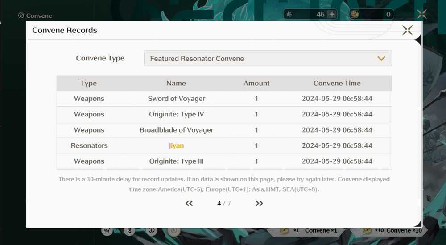Click the golden Jiyan name
The image size is (446, 245).
[176, 145]
